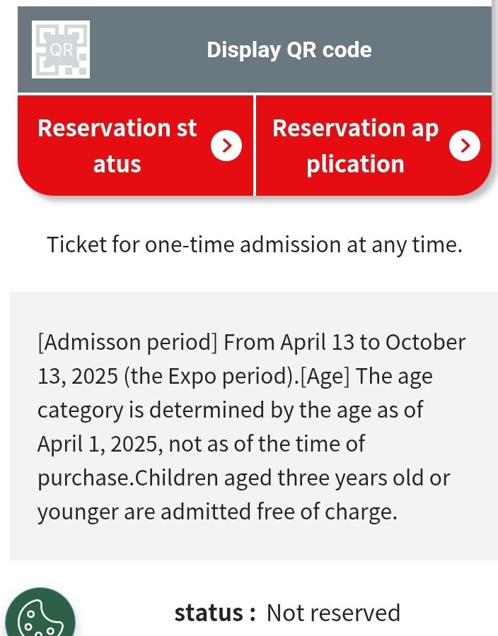Image resolution: width=498 pixels, height=636 pixels.
Task: Click the '[Admisson period]' label
Action: click(x=127, y=342)
